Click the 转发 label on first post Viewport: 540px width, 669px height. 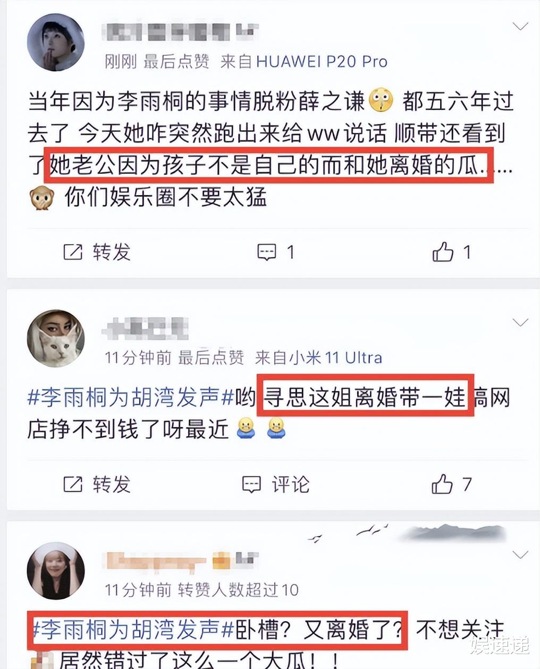(112, 252)
